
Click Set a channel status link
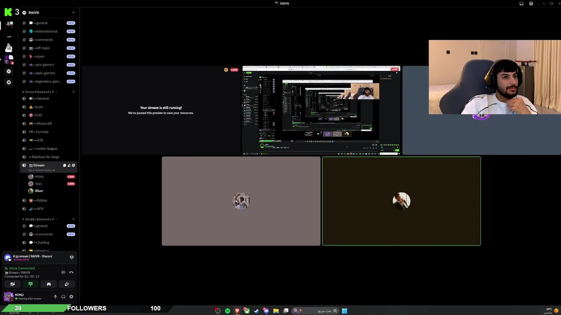[41, 170]
